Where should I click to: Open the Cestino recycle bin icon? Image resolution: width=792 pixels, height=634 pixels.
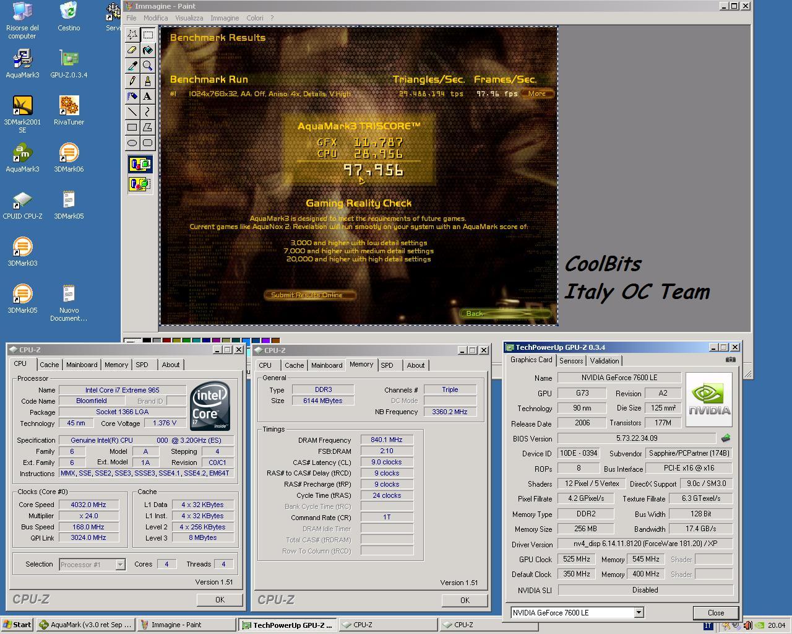click(x=69, y=16)
